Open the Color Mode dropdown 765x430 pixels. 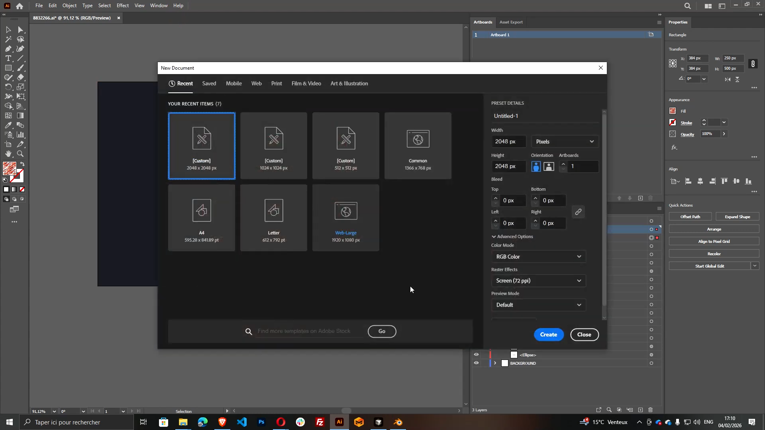539,256
